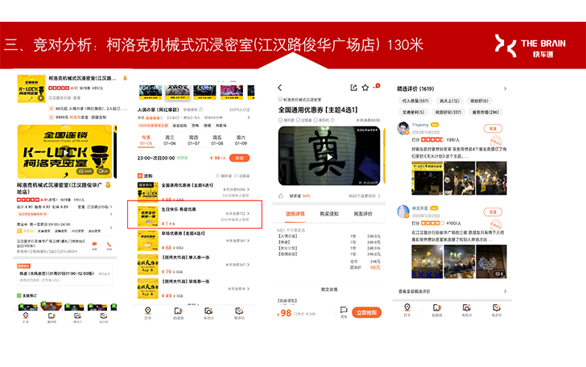Open the 图文详情 section link
The height and width of the screenshot is (367, 586).
click(329, 289)
